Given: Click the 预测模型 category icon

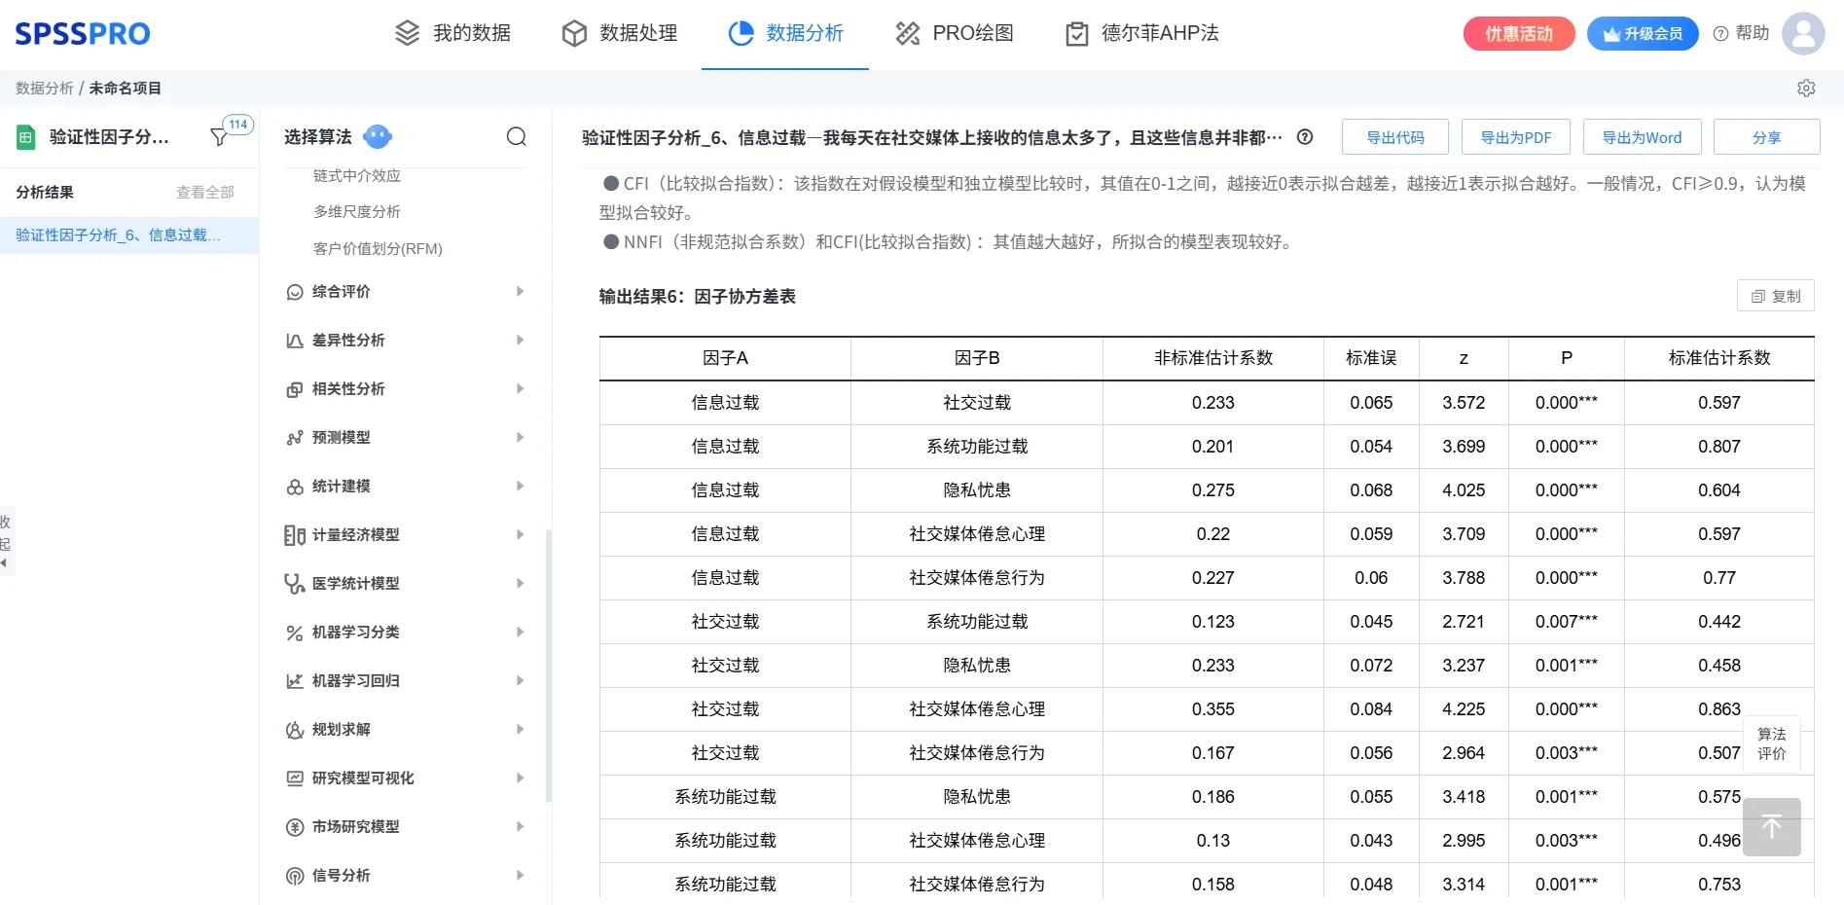Looking at the screenshot, I should point(295,437).
